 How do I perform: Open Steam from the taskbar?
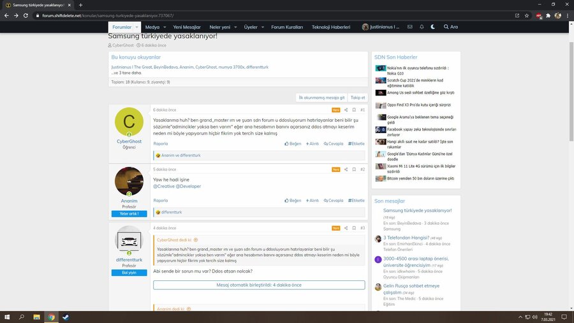coord(66,317)
